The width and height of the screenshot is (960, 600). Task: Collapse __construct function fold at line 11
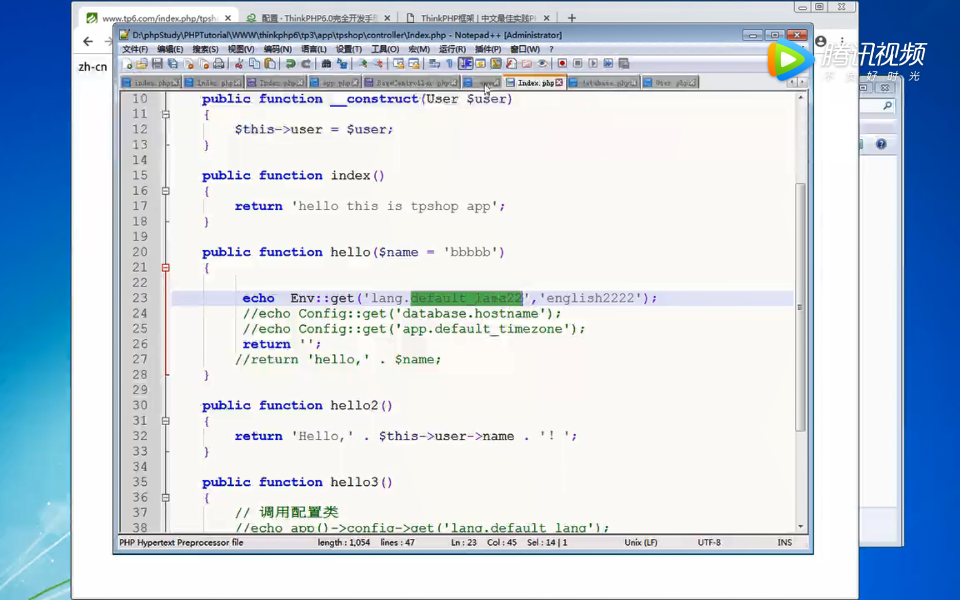point(166,114)
